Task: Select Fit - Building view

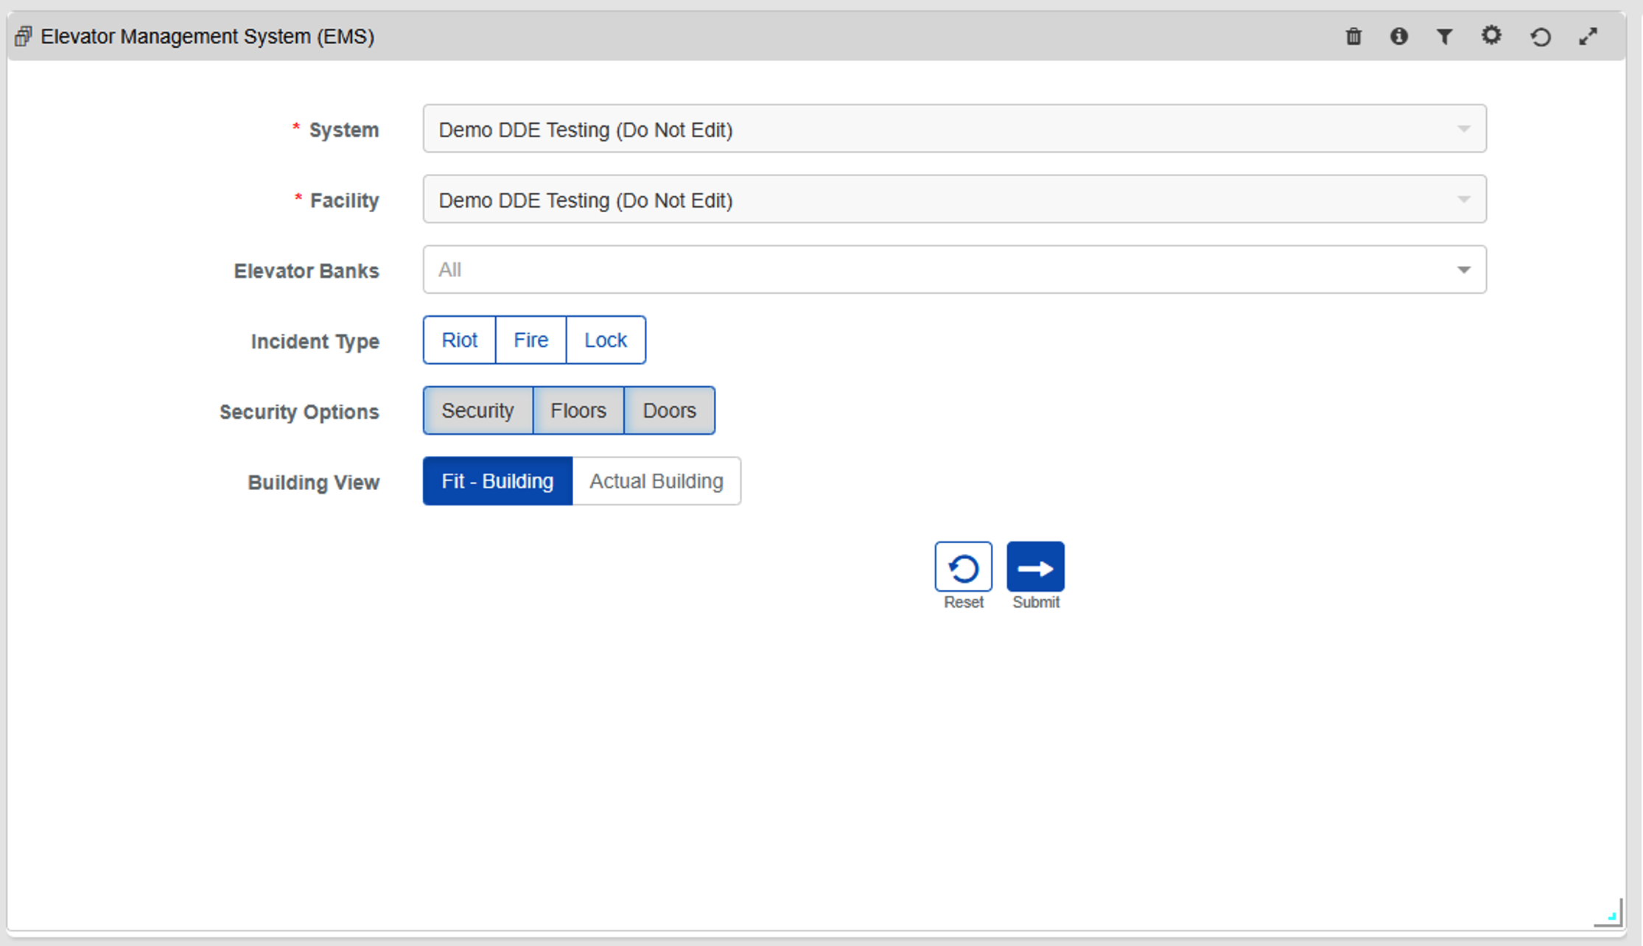Action: coord(497,481)
